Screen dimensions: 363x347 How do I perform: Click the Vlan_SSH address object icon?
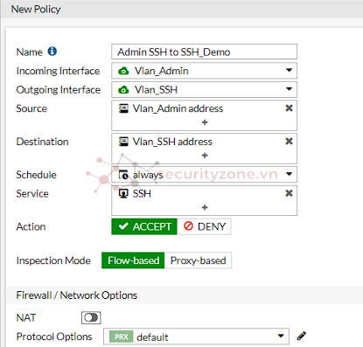(x=123, y=142)
